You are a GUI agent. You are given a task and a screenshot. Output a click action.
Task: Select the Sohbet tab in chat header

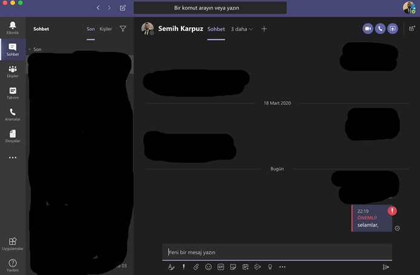coord(216,29)
